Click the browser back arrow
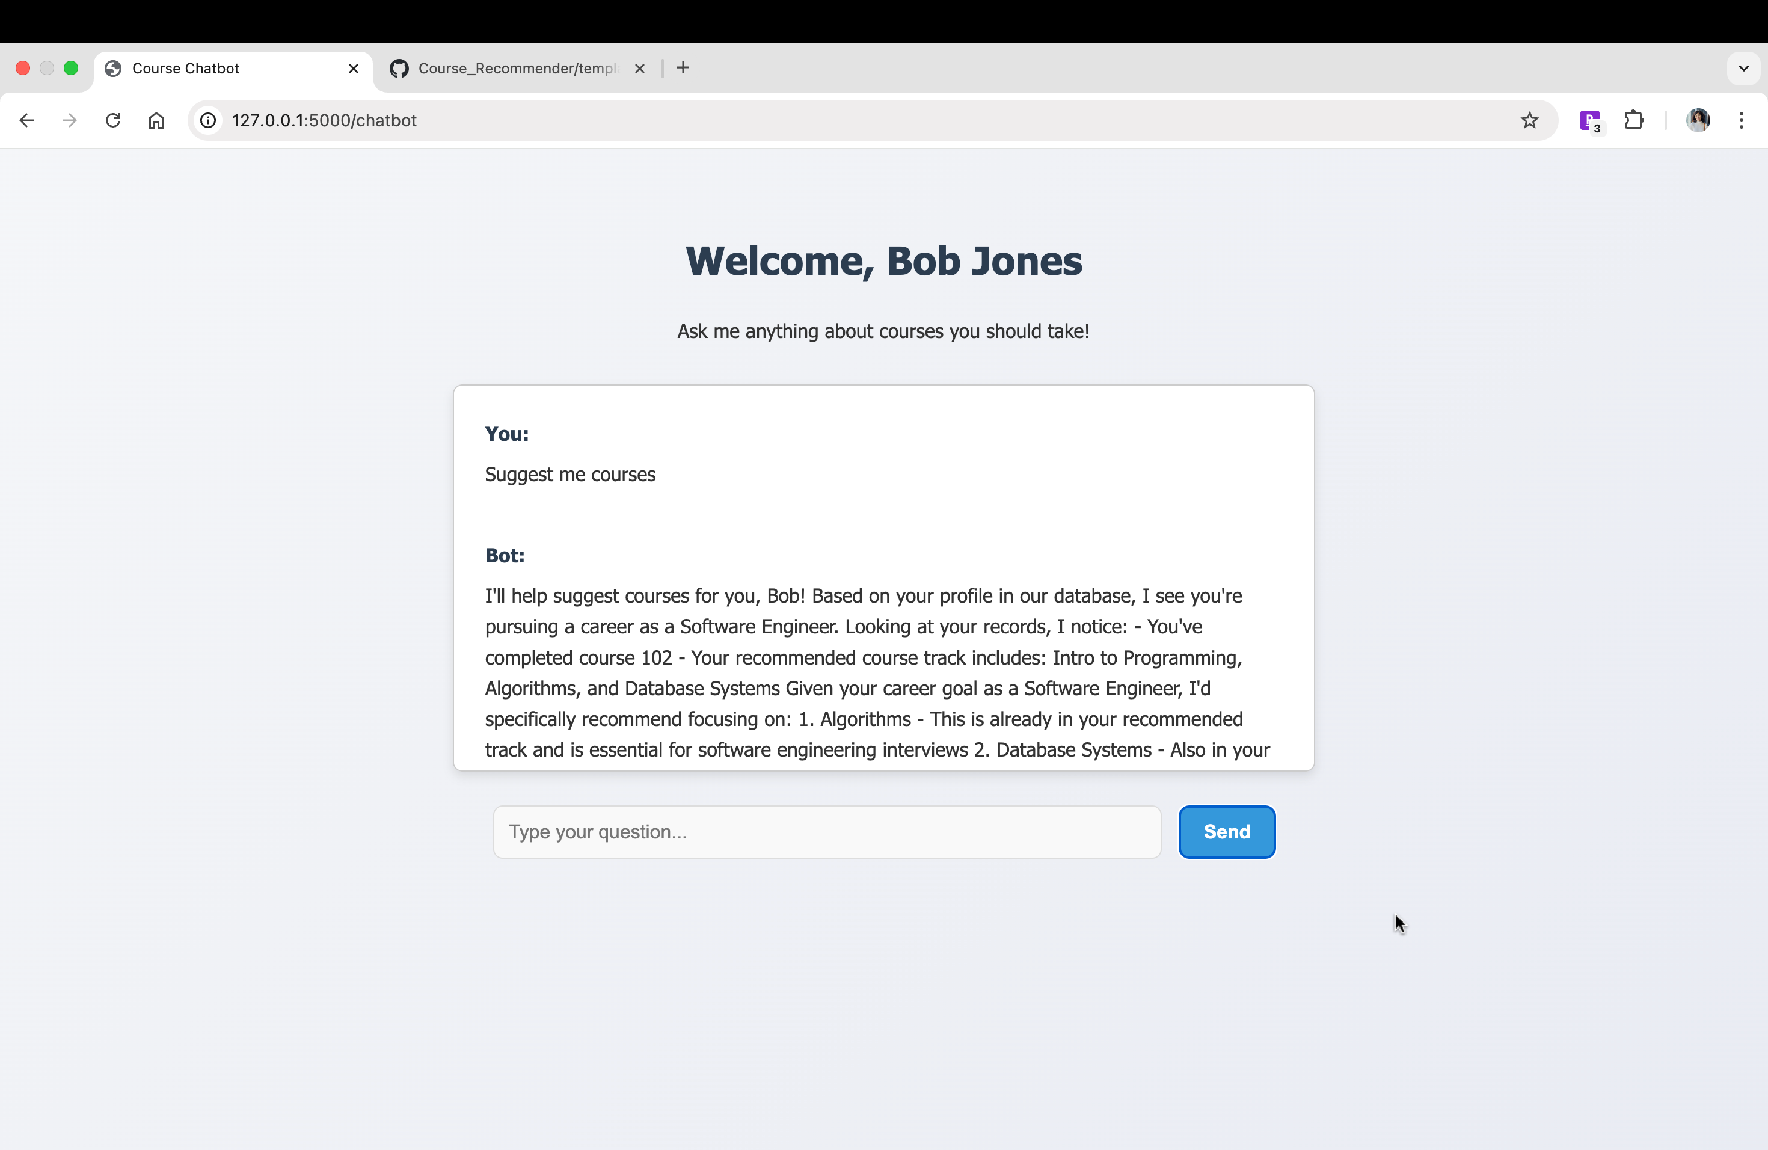Screen dimensions: 1768x1150 pyautogui.click(x=26, y=120)
